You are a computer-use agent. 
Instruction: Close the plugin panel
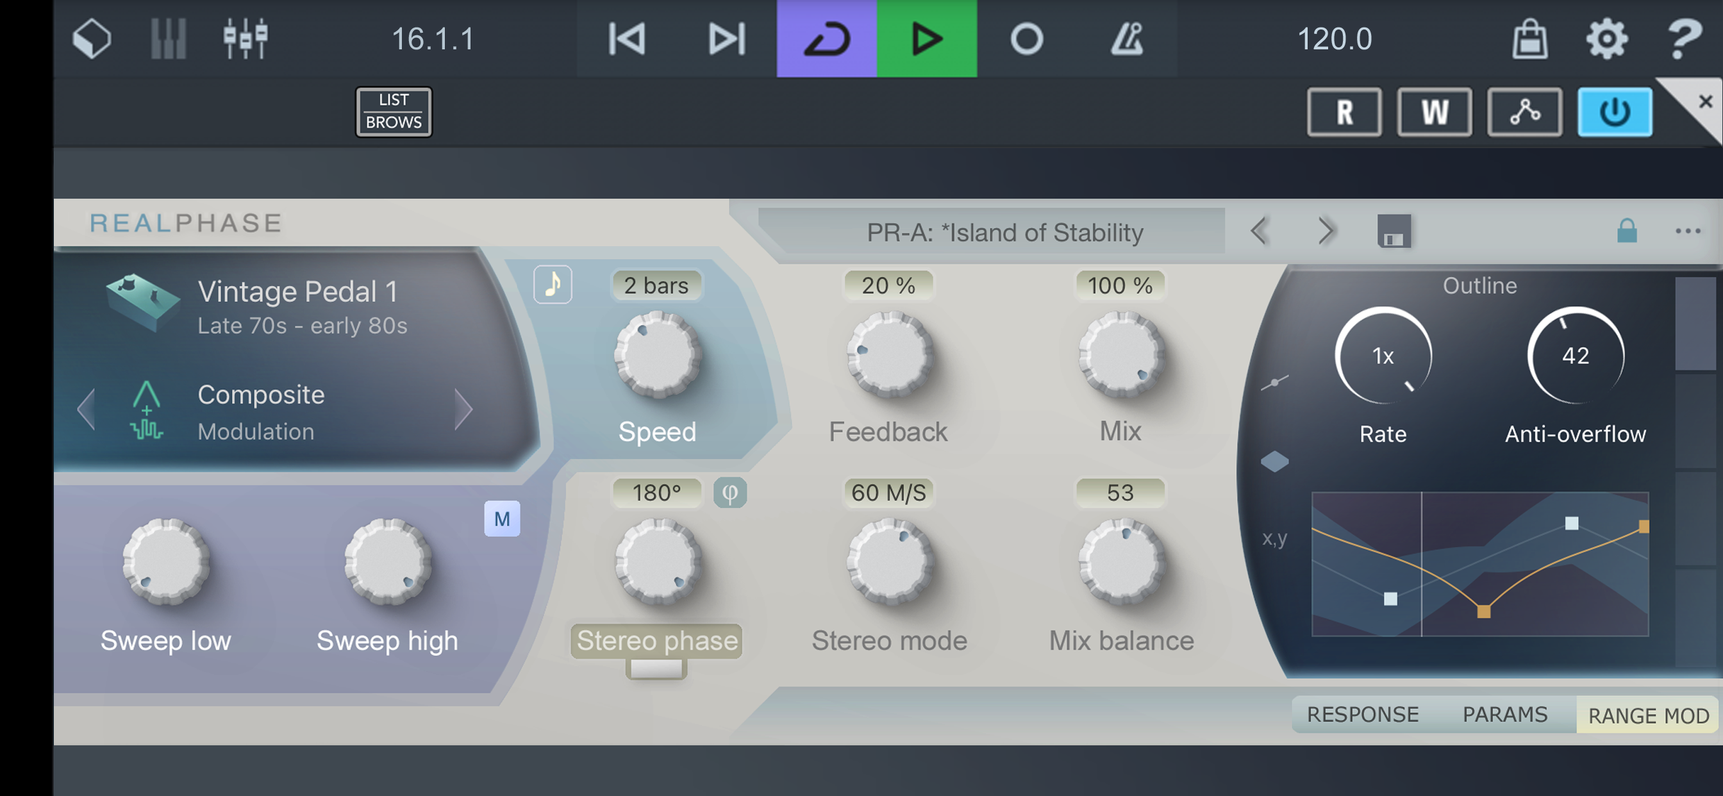[1705, 102]
